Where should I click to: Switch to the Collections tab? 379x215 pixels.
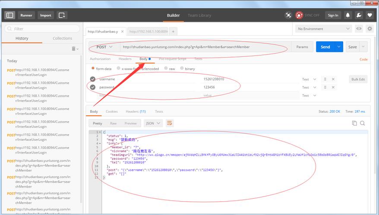tap(62, 38)
